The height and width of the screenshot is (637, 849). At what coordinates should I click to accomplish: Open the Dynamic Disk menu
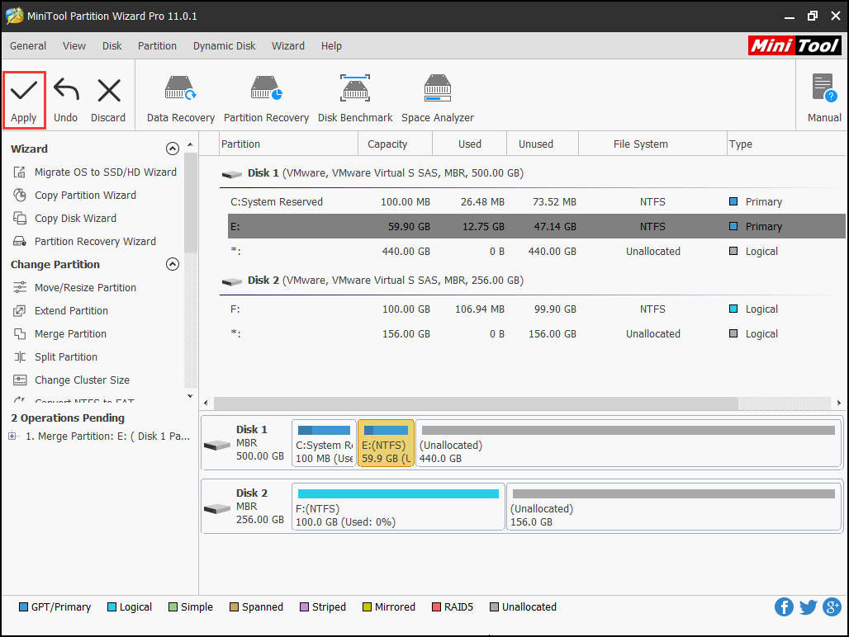click(x=224, y=46)
